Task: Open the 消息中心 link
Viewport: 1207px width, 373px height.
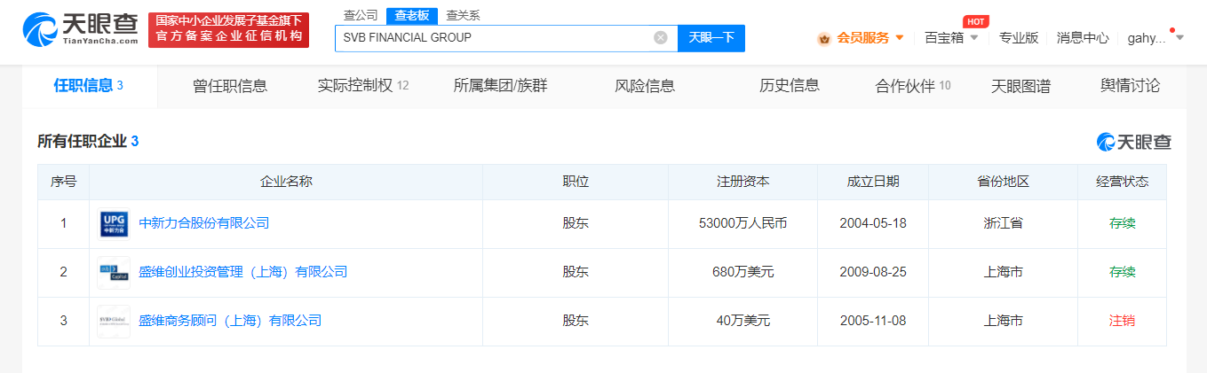Action: click(1083, 38)
